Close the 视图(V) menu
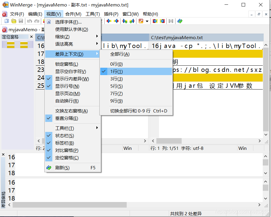Screen dimensions: 271x217 click(x=53, y=14)
